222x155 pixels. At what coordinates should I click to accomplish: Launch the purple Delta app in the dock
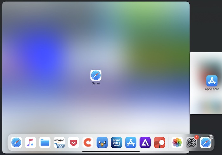[145, 142]
